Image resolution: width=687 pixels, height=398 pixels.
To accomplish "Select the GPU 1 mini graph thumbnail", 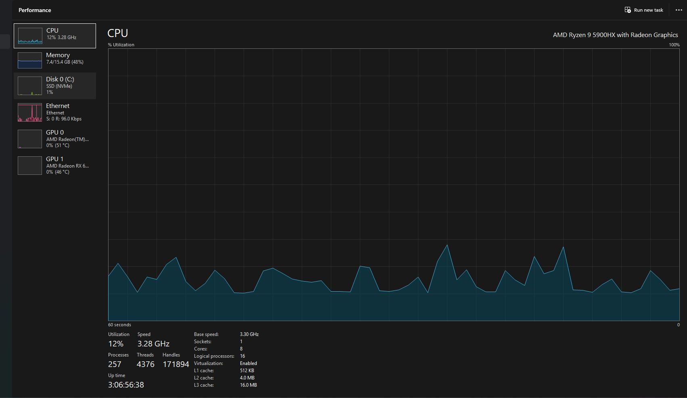I will point(30,166).
